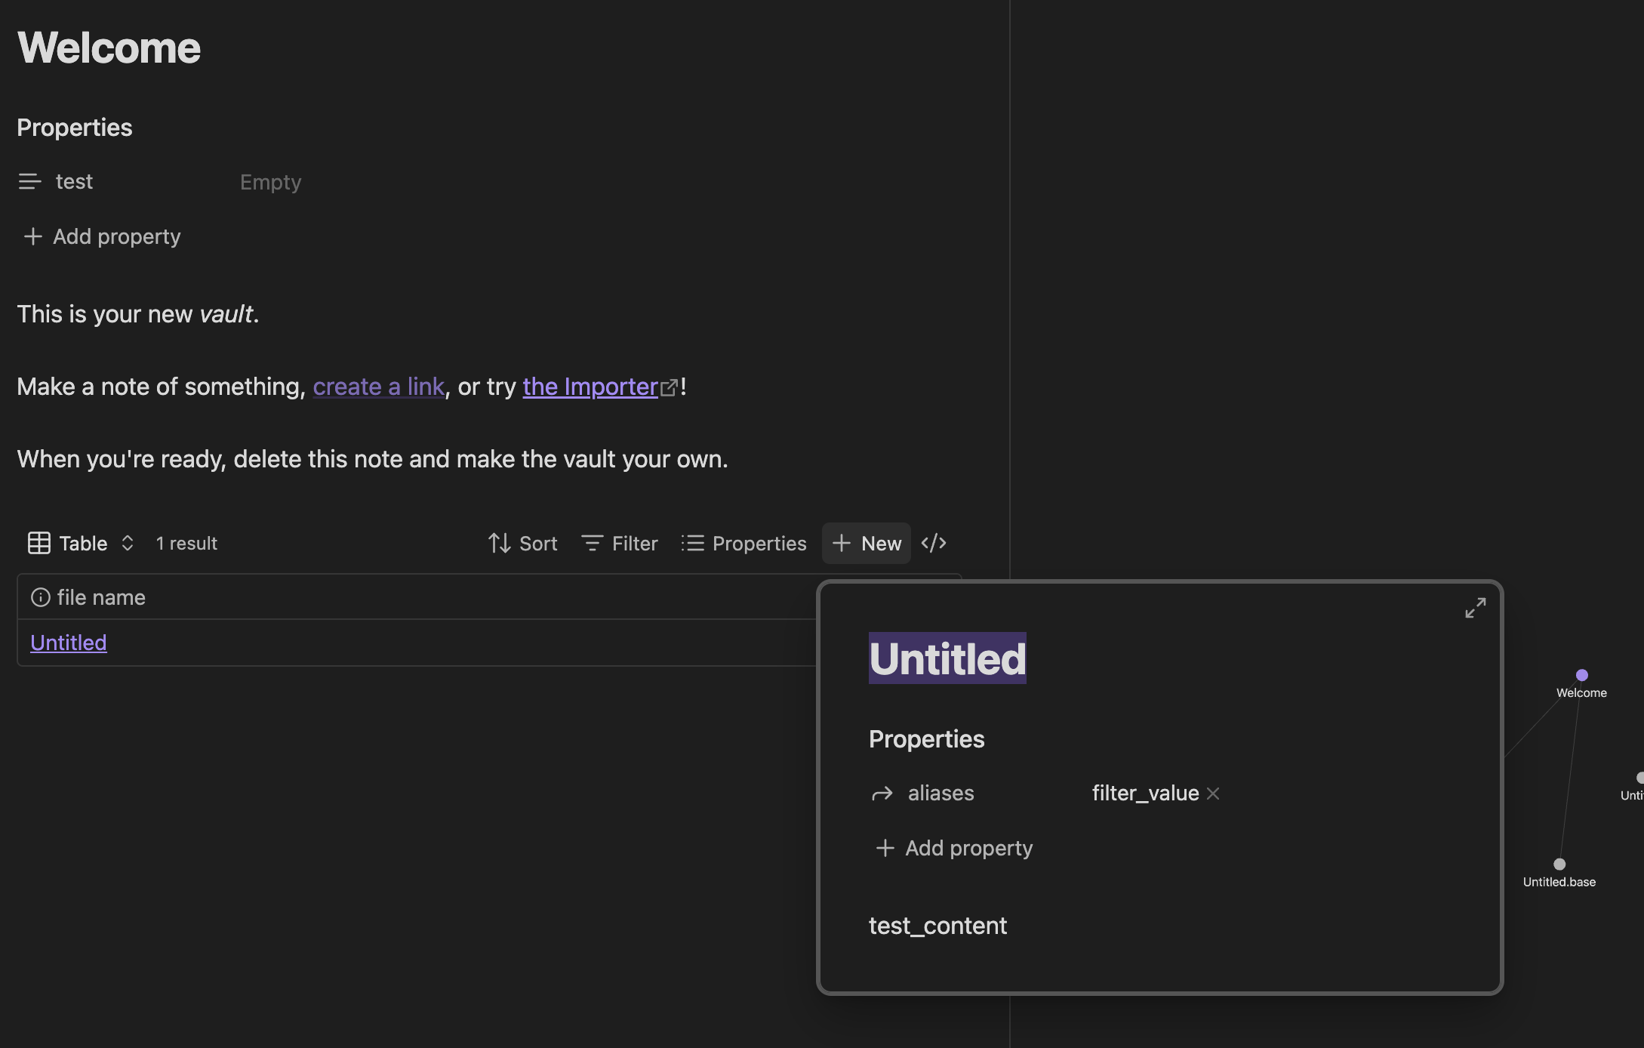1644x1048 pixels.
Task: Click the Empty value field for test
Action: pos(270,182)
